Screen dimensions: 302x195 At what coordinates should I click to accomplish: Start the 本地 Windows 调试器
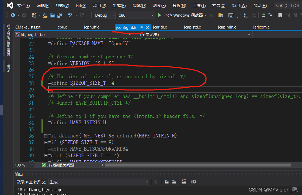[x=180, y=15]
